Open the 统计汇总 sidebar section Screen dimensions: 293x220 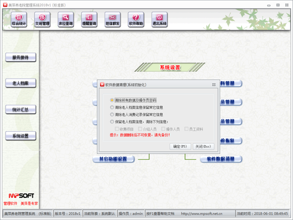pyautogui.click(x=21, y=109)
